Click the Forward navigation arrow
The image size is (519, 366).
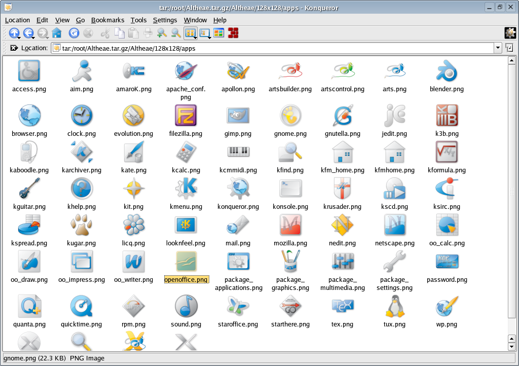[43, 33]
